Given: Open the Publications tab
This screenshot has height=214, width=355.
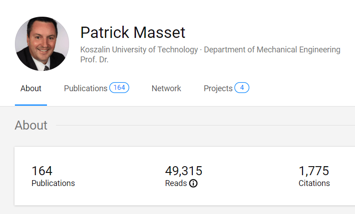Looking at the screenshot, I should pyautogui.click(x=86, y=88).
